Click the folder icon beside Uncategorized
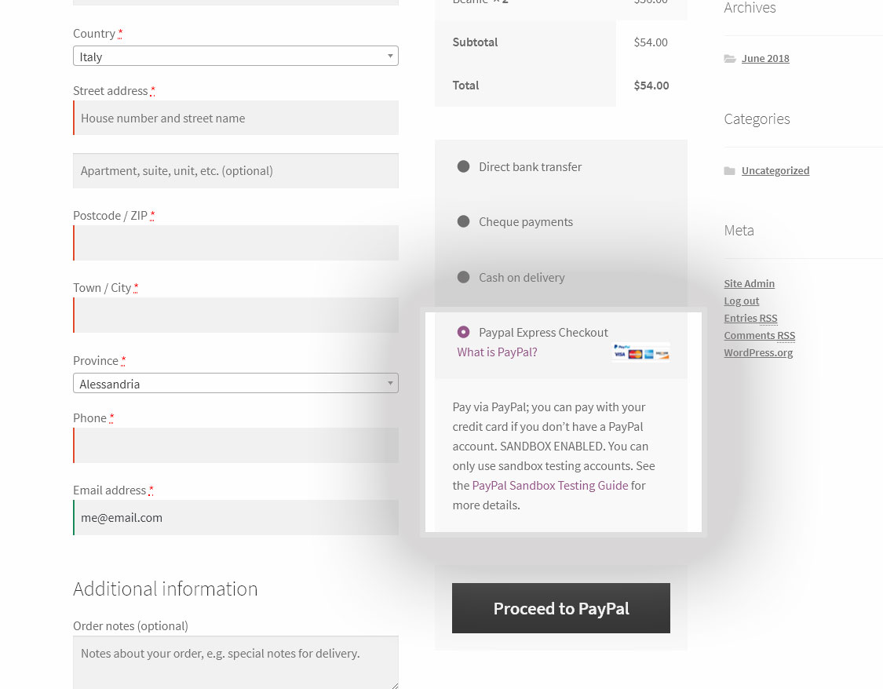This screenshot has height=689, width=883. [x=730, y=170]
